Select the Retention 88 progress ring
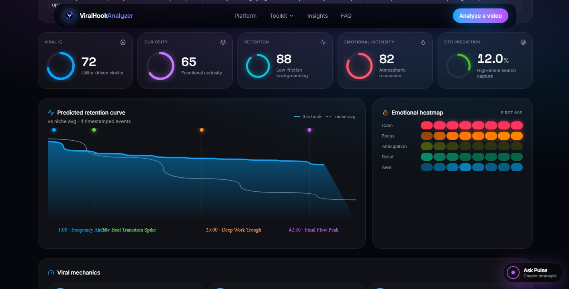This screenshot has height=289, width=569. [x=258, y=66]
